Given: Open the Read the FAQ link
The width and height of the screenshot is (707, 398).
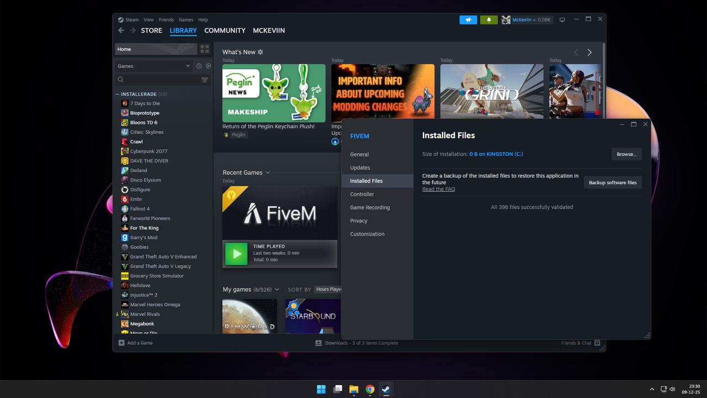Looking at the screenshot, I should click(x=439, y=189).
